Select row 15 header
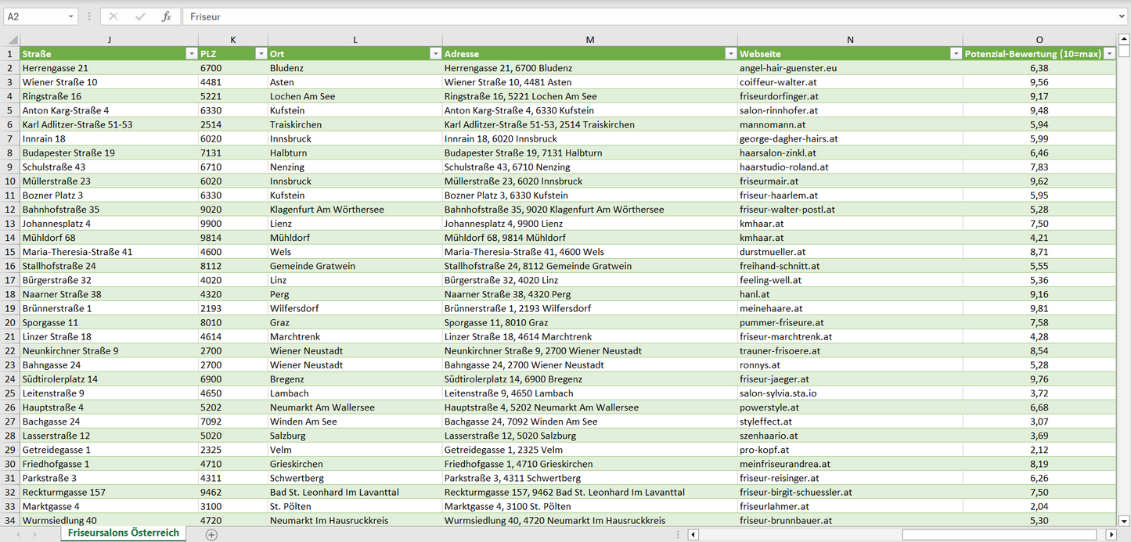 10,252
